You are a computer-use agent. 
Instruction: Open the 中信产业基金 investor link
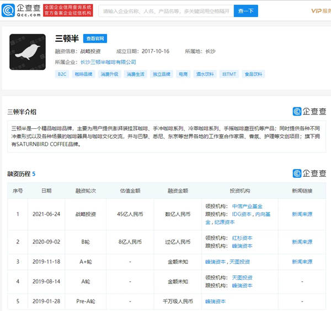[247, 206]
